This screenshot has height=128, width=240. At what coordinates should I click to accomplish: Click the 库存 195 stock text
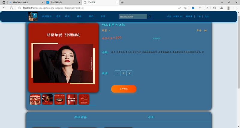[x=201, y=30]
